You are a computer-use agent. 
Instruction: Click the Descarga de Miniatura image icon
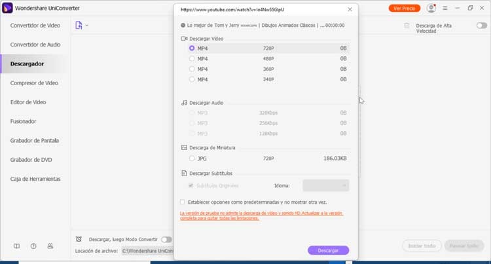[184, 147]
